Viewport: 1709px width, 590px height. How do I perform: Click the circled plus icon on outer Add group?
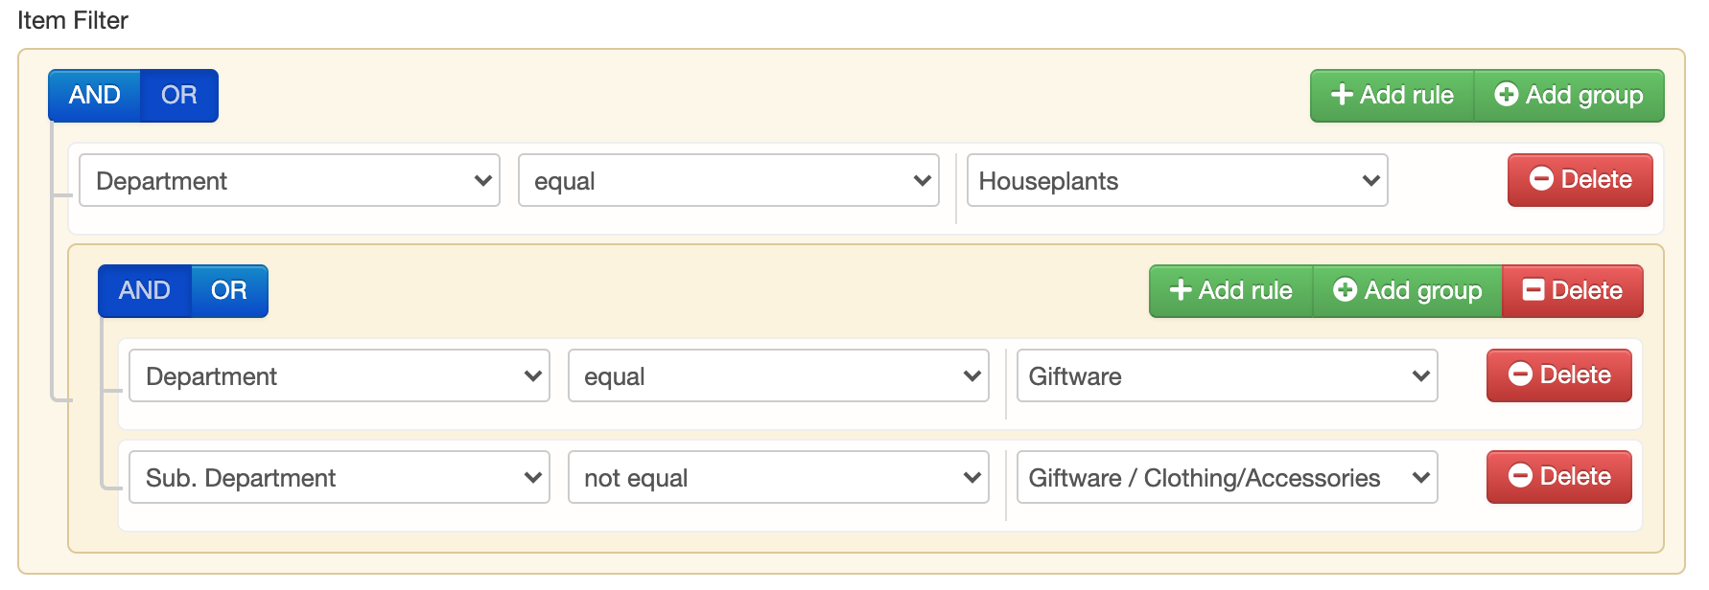pyautogui.click(x=1506, y=95)
